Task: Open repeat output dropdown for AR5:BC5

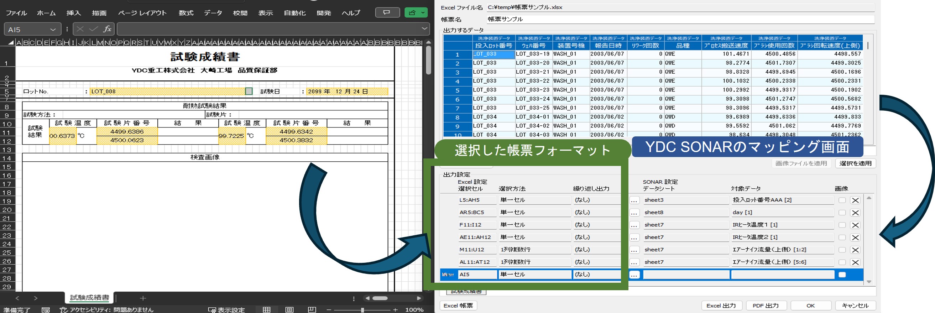Action: click(597, 212)
